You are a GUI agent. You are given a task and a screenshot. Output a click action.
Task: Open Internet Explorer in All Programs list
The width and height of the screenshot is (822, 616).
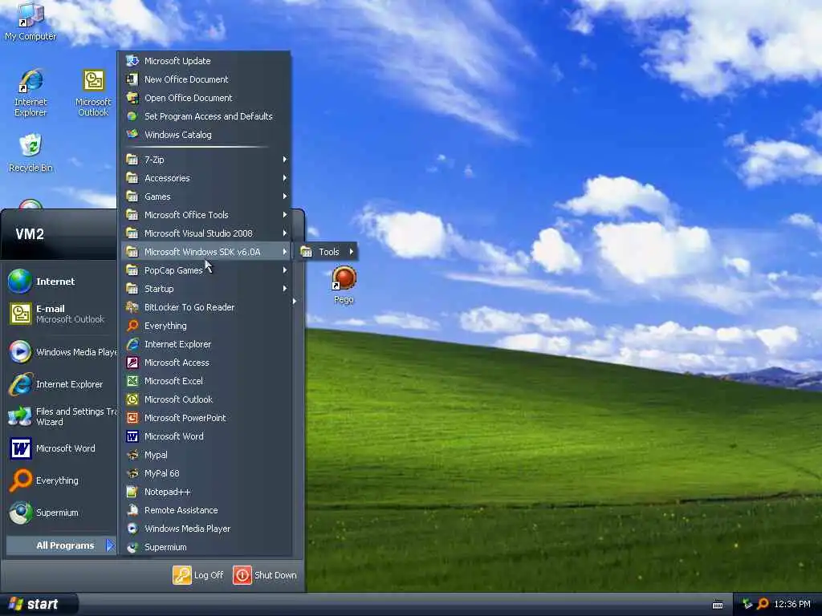[x=206, y=344]
